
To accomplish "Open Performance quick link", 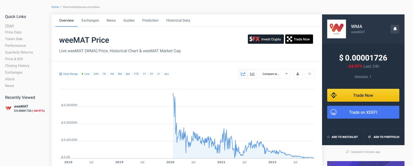I will (x=15, y=46).
